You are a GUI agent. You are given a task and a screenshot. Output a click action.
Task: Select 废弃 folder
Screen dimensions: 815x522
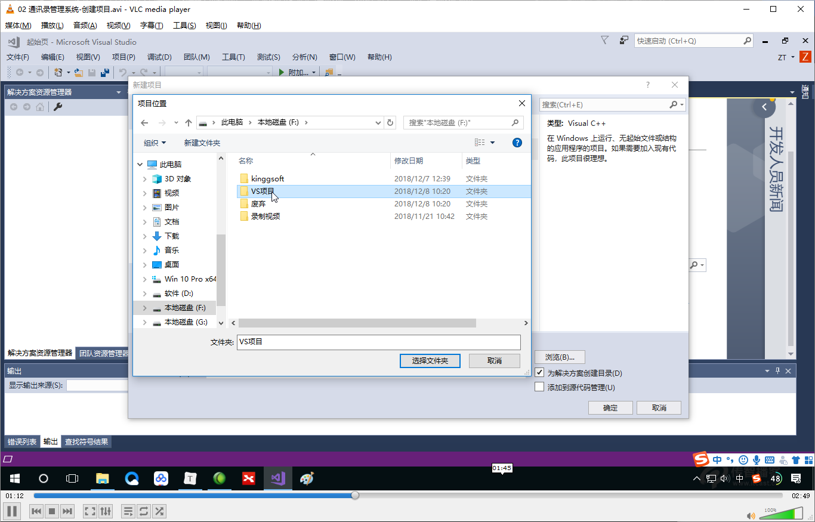(258, 203)
